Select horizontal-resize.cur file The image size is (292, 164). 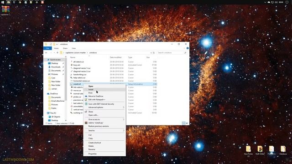tap(81, 81)
